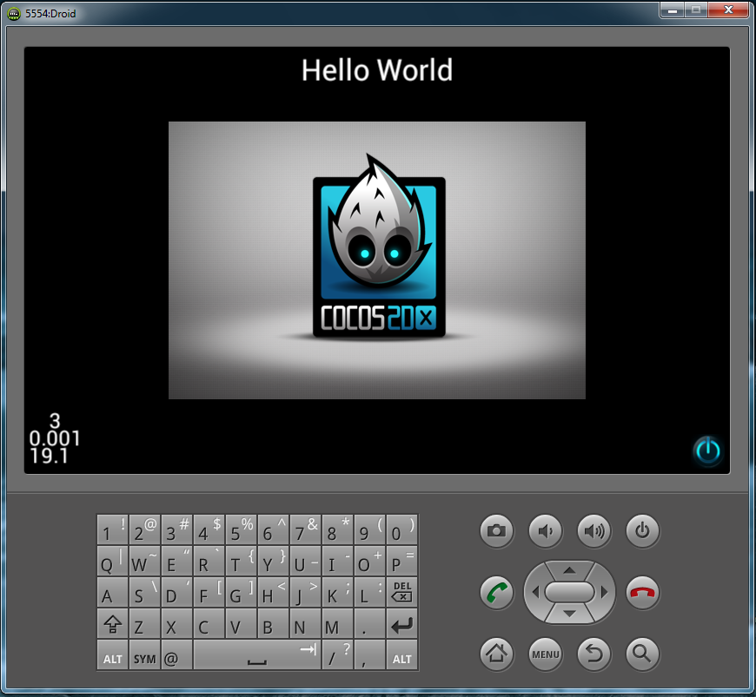Click the Q key

tap(112, 560)
